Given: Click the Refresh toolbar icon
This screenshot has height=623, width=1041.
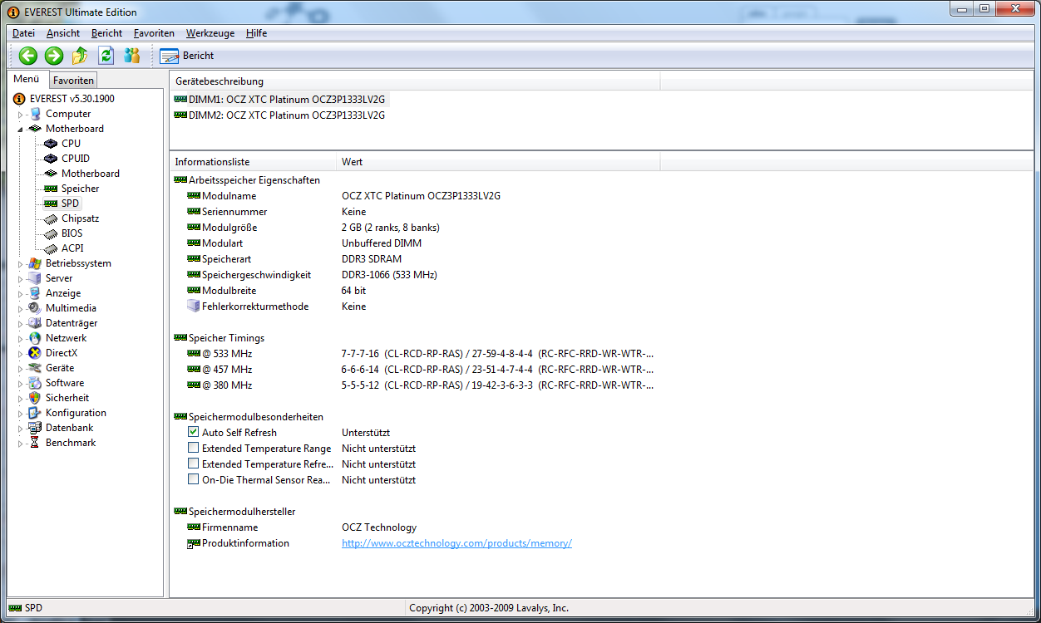Looking at the screenshot, I should point(106,56).
